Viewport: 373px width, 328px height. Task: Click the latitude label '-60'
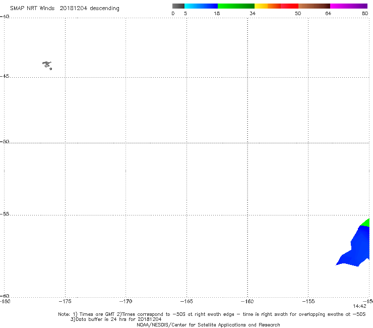click(x=5, y=296)
